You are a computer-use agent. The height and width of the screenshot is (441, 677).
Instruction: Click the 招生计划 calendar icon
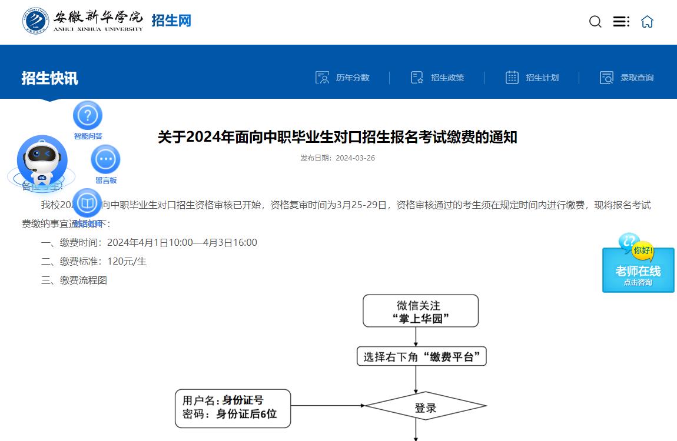[x=512, y=78]
